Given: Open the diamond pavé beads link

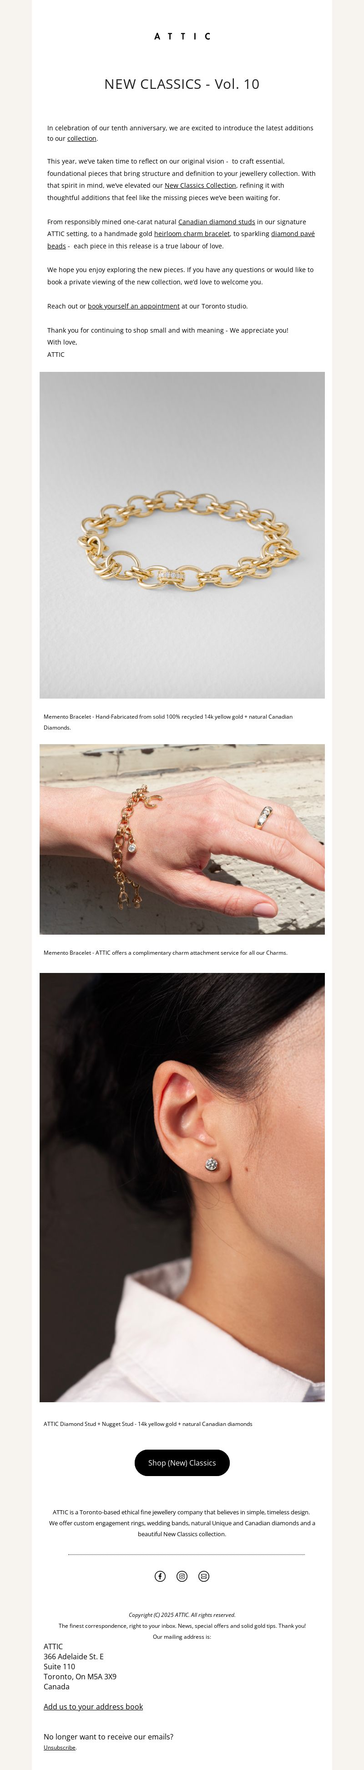Looking at the screenshot, I should [x=181, y=240].
